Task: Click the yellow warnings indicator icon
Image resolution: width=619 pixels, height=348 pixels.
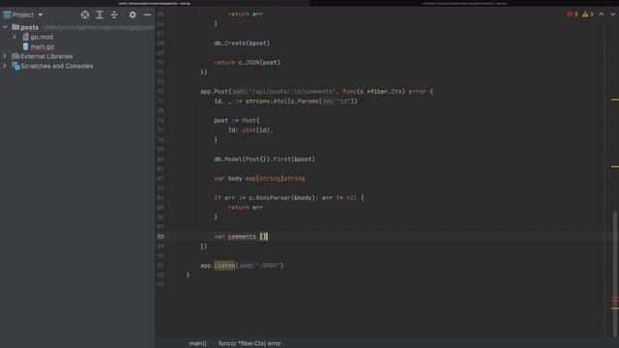Action: click(585, 14)
